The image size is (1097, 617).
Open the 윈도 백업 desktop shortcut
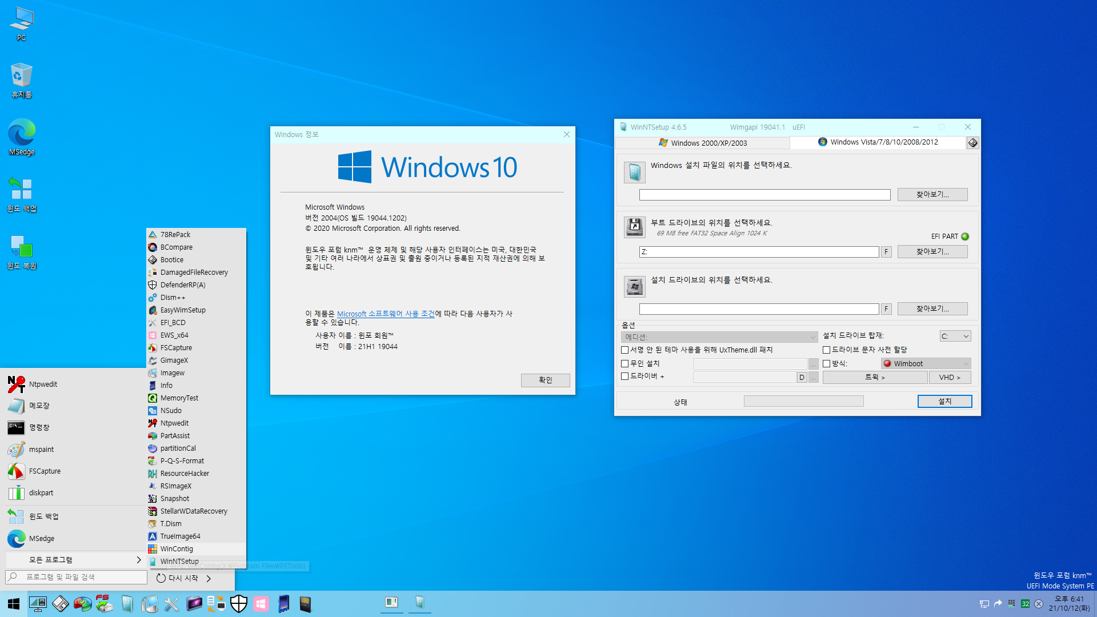(21, 194)
